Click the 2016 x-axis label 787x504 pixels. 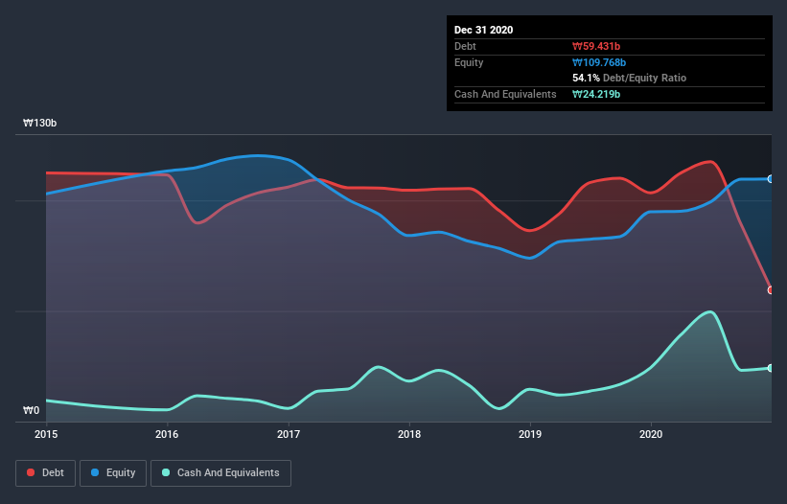pos(167,434)
